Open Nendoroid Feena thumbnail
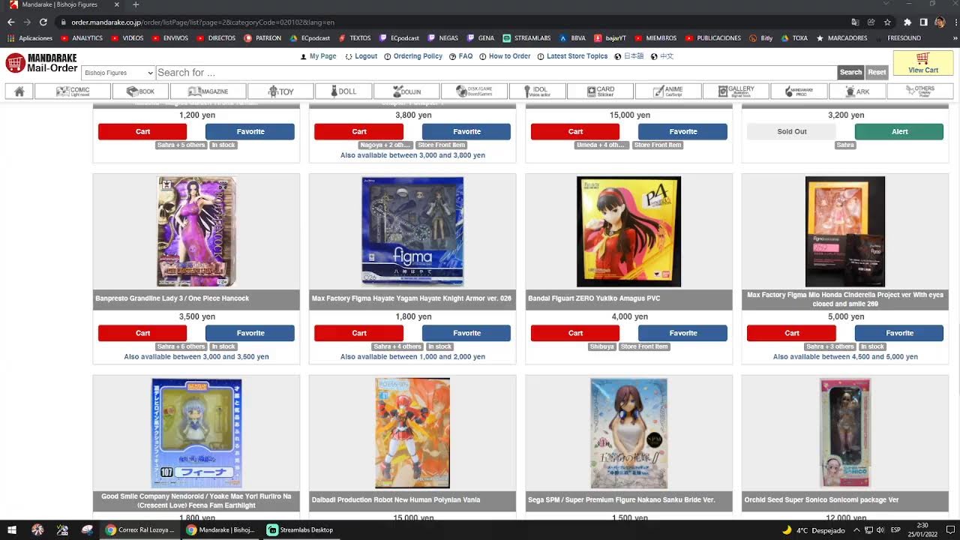960x540 pixels. click(196, 433)
